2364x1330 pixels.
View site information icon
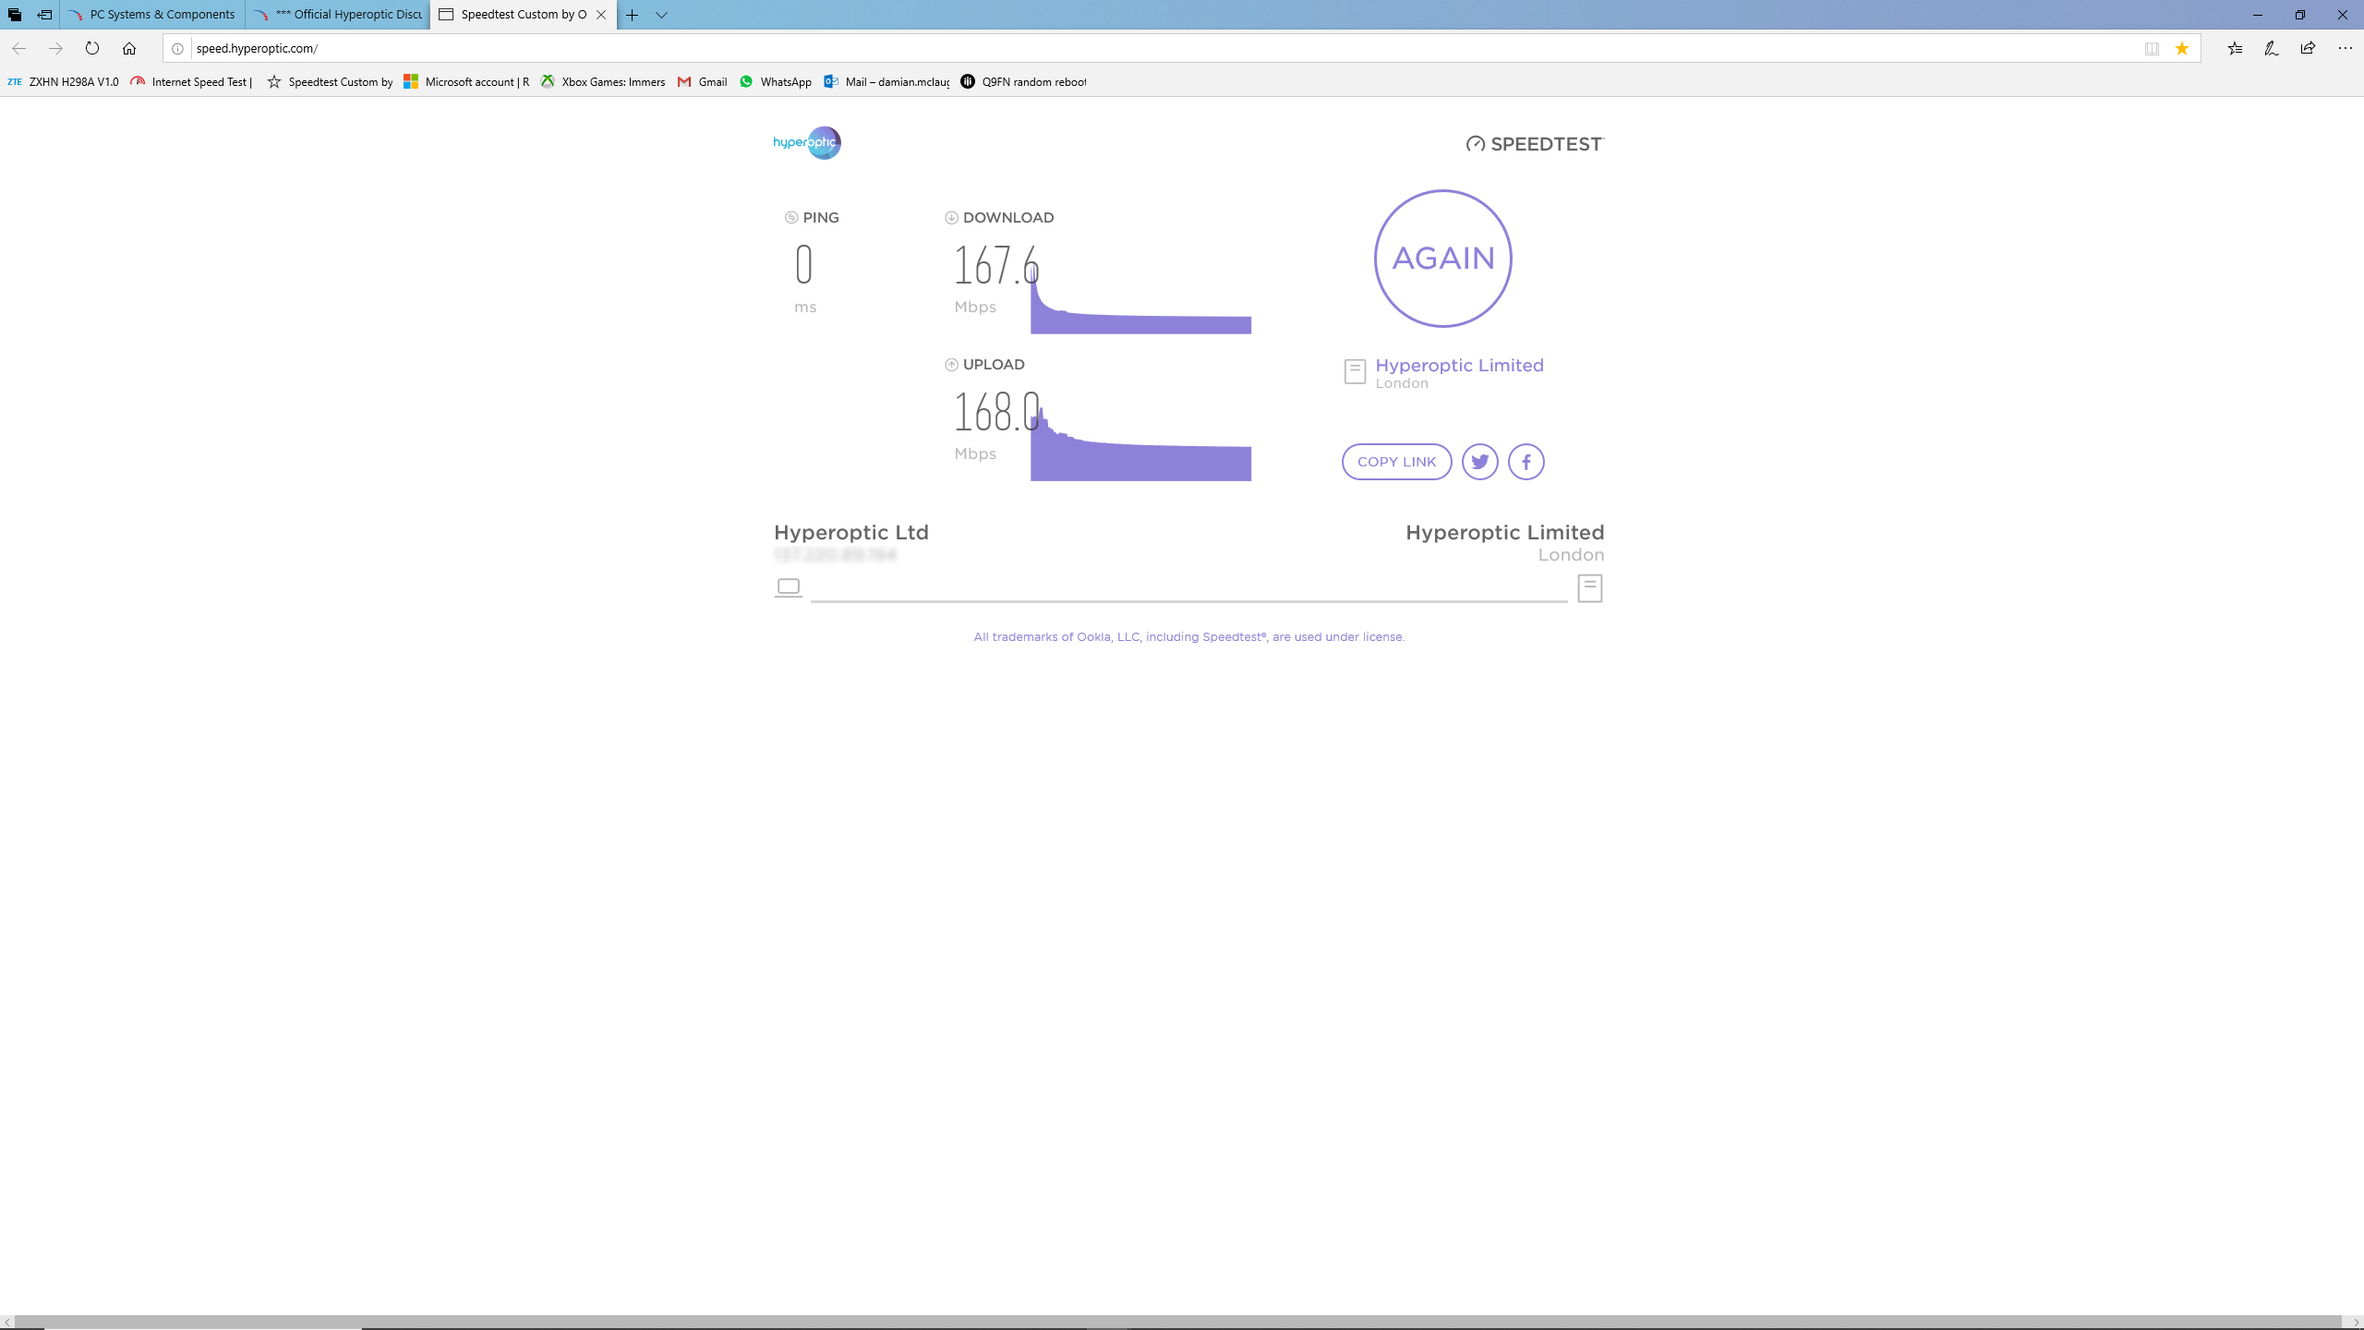tap(177, 48)
